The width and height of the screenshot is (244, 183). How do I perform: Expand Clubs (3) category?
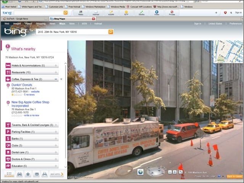pos(56,146)
